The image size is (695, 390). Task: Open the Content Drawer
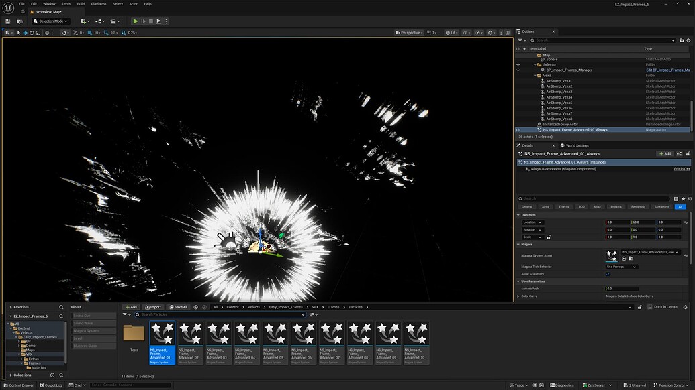(x=18, y=385)
